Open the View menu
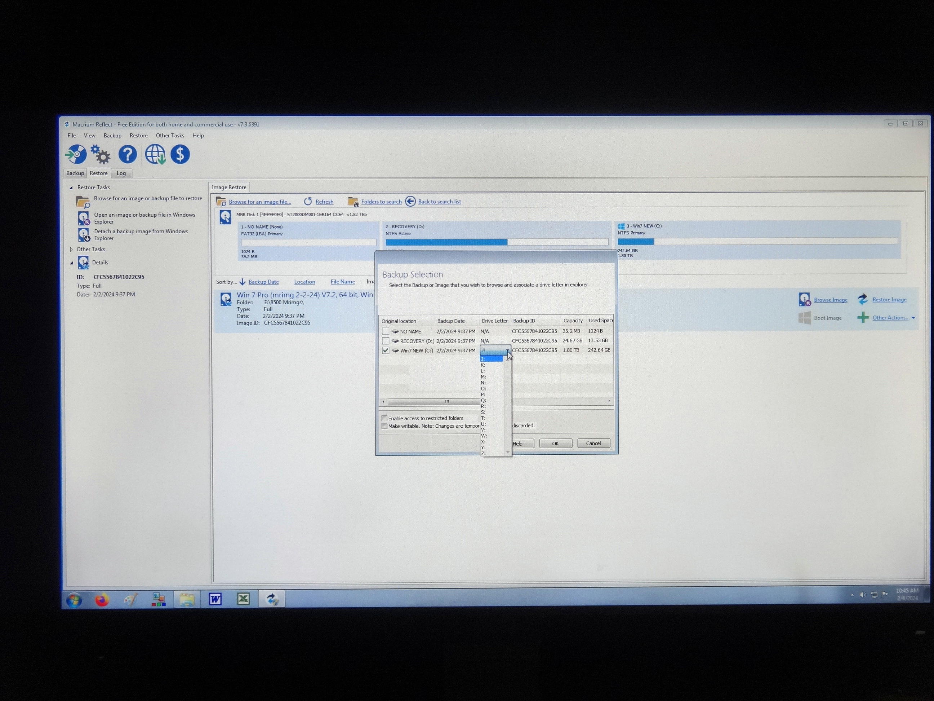This screenshot has width=934, height=701. click(x=89, y=136)
